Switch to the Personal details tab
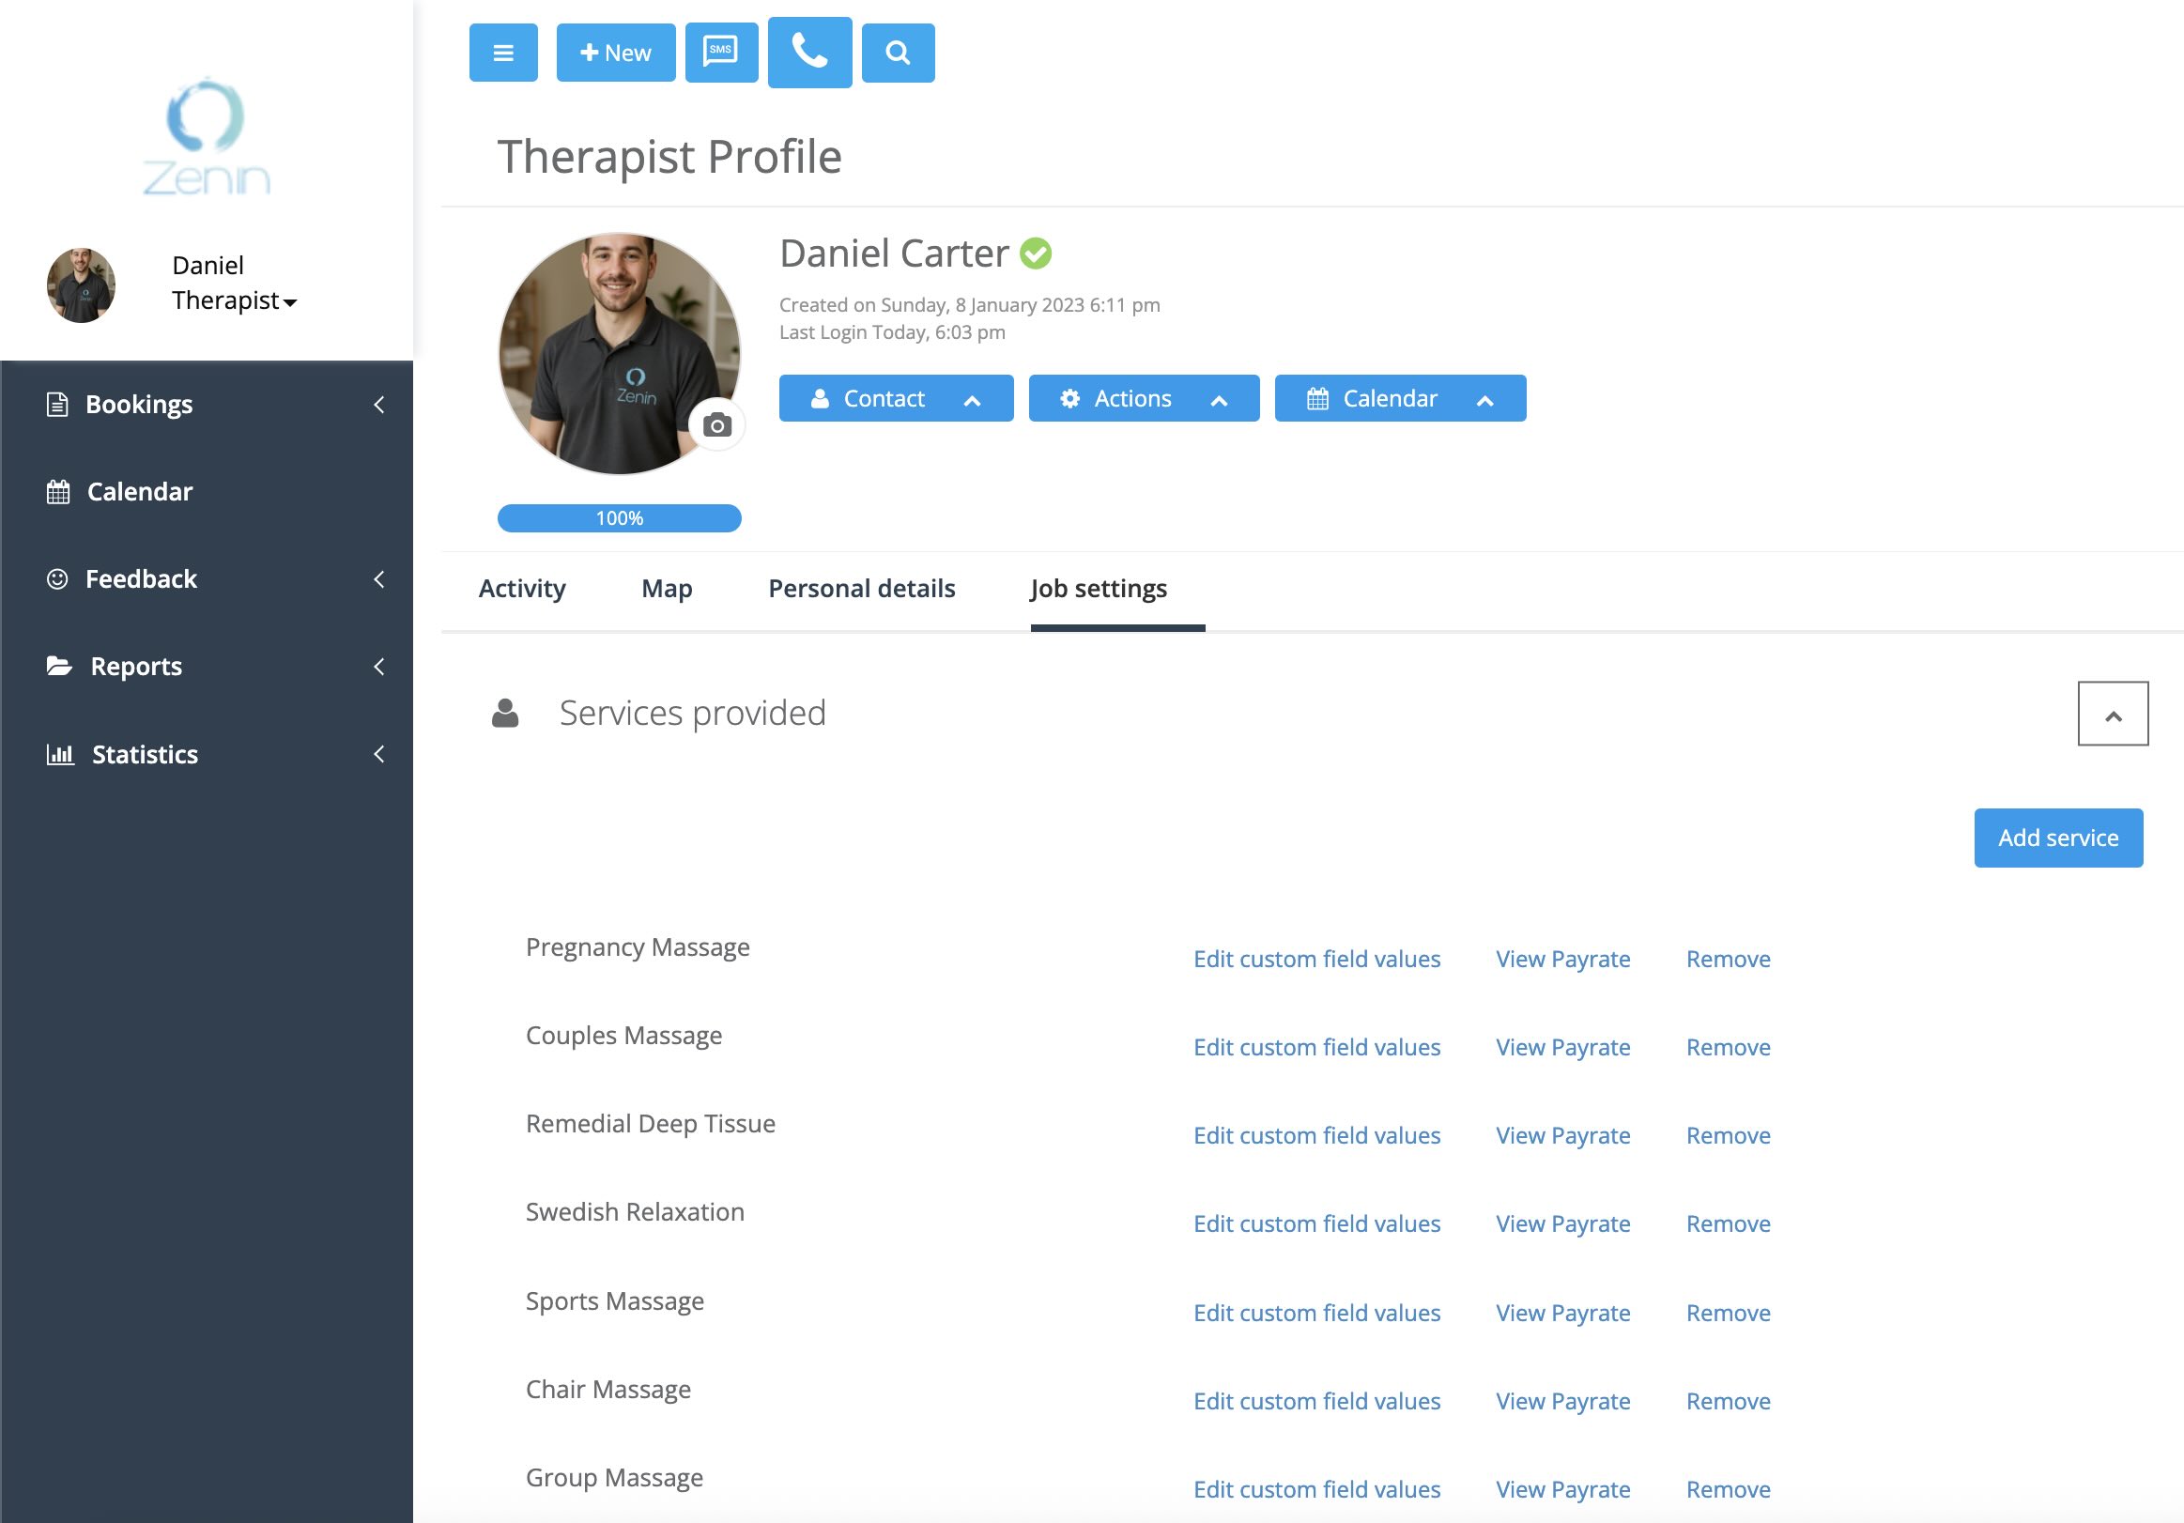This screenshot has width=2184, height=1523. click(861, 588)
